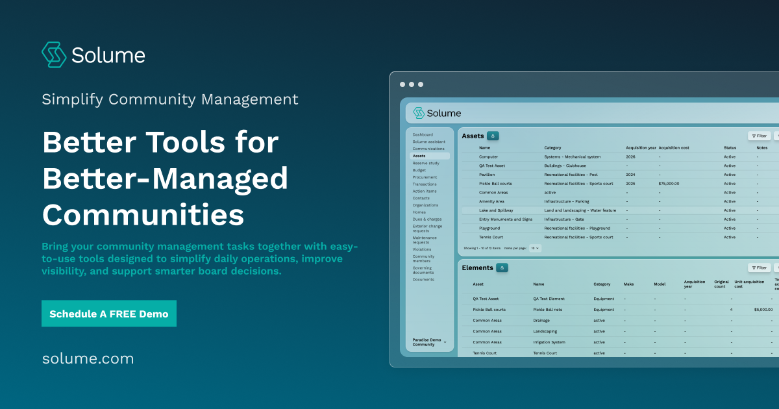Click the icon button beside the Elements heading
The height and width of the screenshot is (409, 779).
coord(502,267)
